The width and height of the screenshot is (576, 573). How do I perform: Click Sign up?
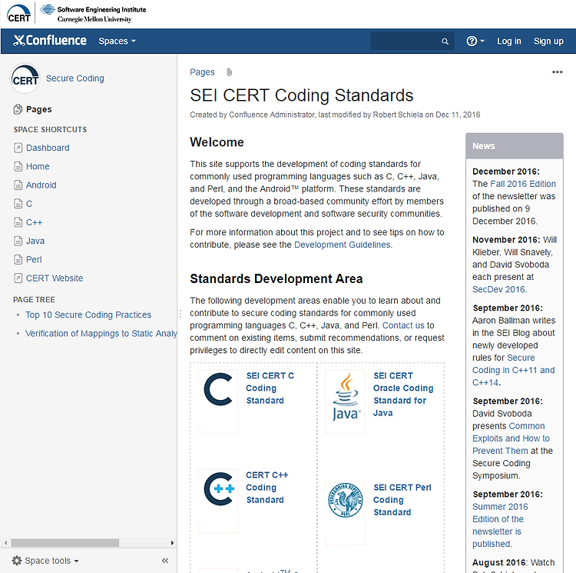point(548,41)
